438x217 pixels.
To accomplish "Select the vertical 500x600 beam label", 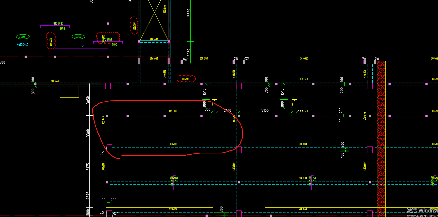I will 365,74.
